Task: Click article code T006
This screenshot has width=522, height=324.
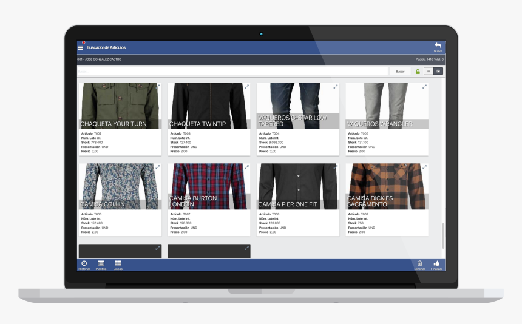Action: [98, 214]
